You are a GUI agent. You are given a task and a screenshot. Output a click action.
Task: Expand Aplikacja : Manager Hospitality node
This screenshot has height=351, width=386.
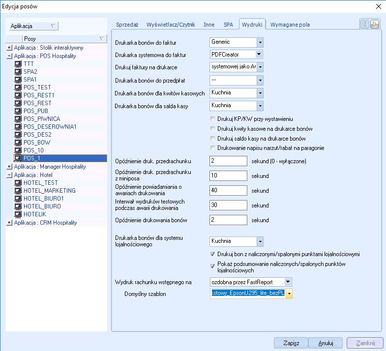(x=9, y=167)
